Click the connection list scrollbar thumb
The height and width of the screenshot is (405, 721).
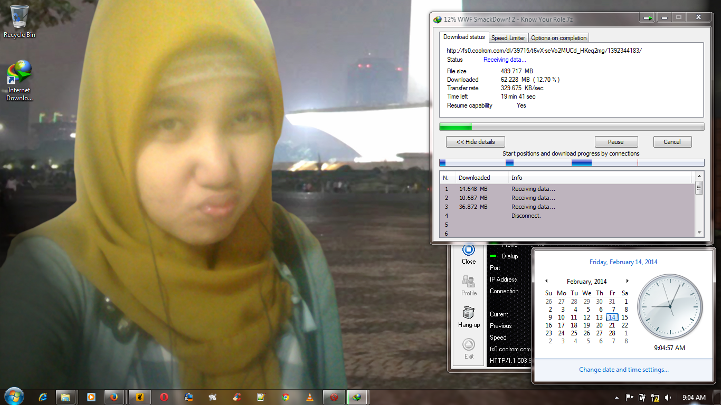[699, 188]
